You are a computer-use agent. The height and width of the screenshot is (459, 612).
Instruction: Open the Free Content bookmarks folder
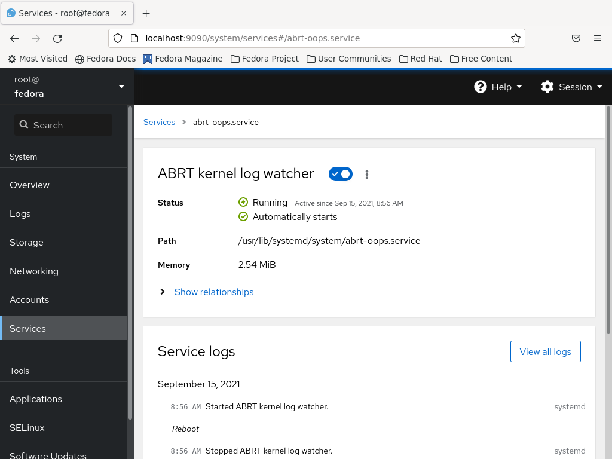coord(481,59)
